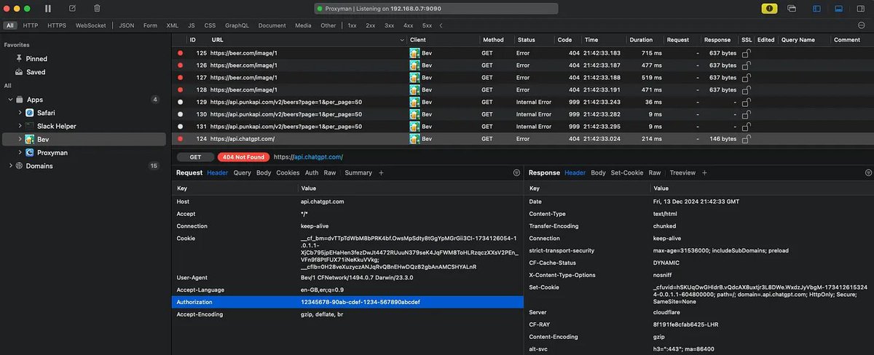Filter traffic by WebSocket
Screen dimensions: 874x355
tap(90, 25)
